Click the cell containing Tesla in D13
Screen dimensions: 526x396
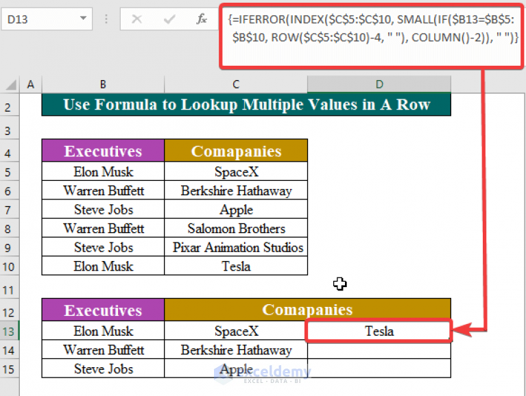click(x=379, y=331)
